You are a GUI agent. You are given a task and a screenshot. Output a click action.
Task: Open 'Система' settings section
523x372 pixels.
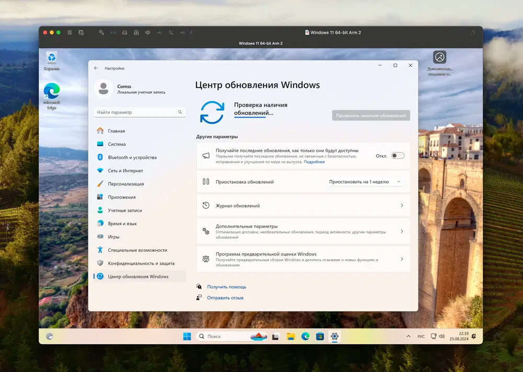pos(140,144)
